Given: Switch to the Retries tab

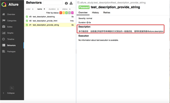Looking at the screenshot, I should pyautogui.click(x=107, y=13).
